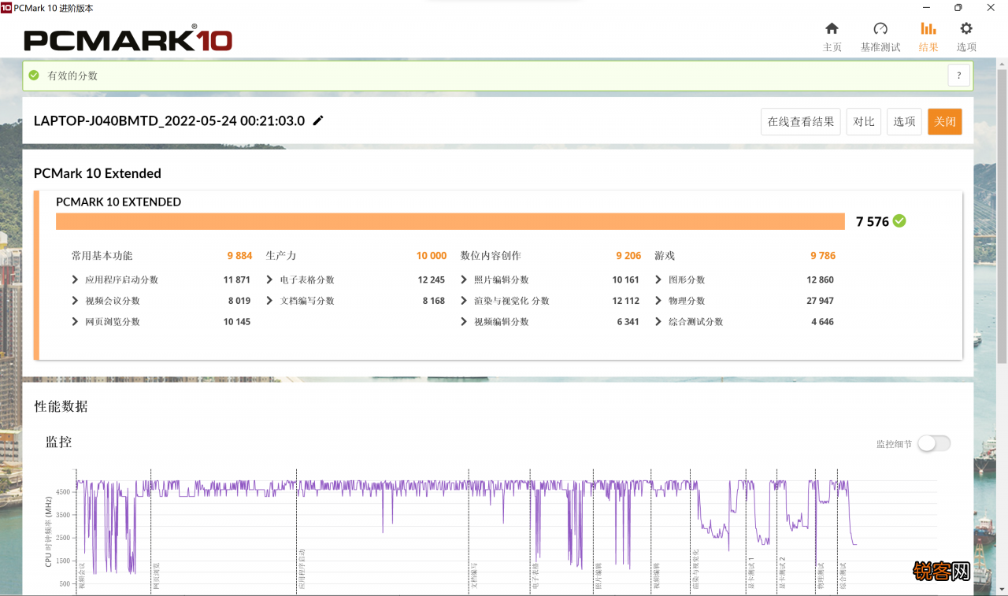Toggle the 监控细节 switch
Image resolution: width=1008 pixels, height=596 pixels.
(934, 443)
